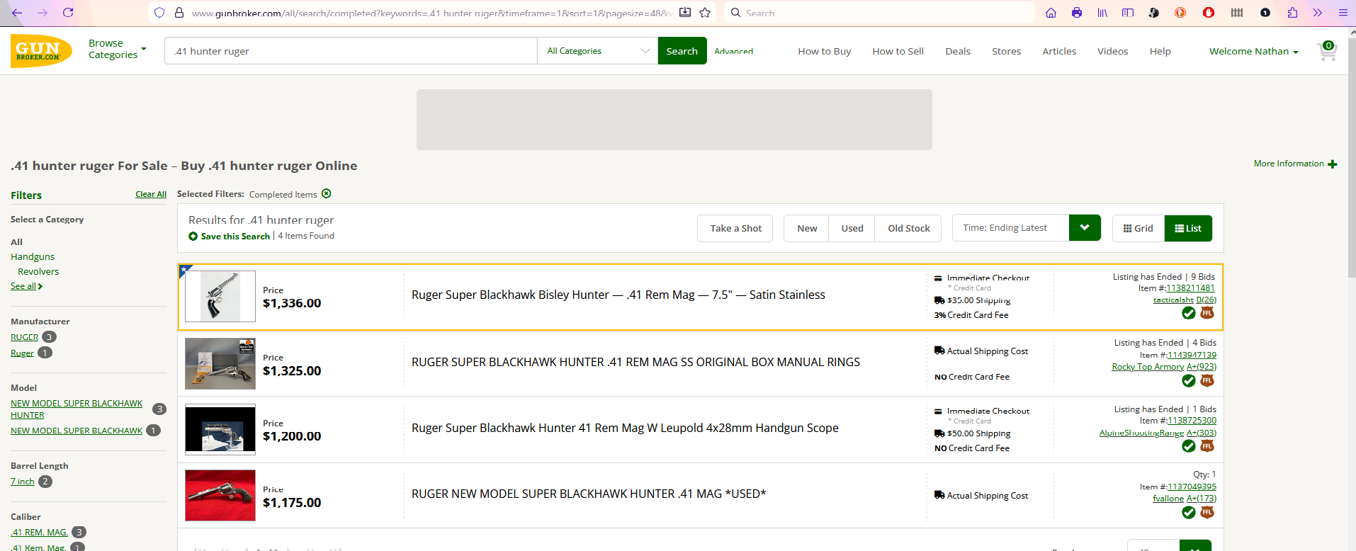The image size is (1356, 551).
Task: Open the Extensions puzzle-piece icon
Action: (1292, 13)
